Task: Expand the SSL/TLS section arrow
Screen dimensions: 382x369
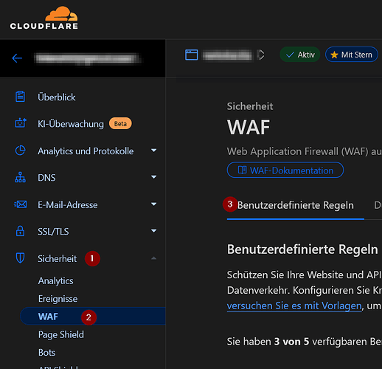Action: (154, 230)
